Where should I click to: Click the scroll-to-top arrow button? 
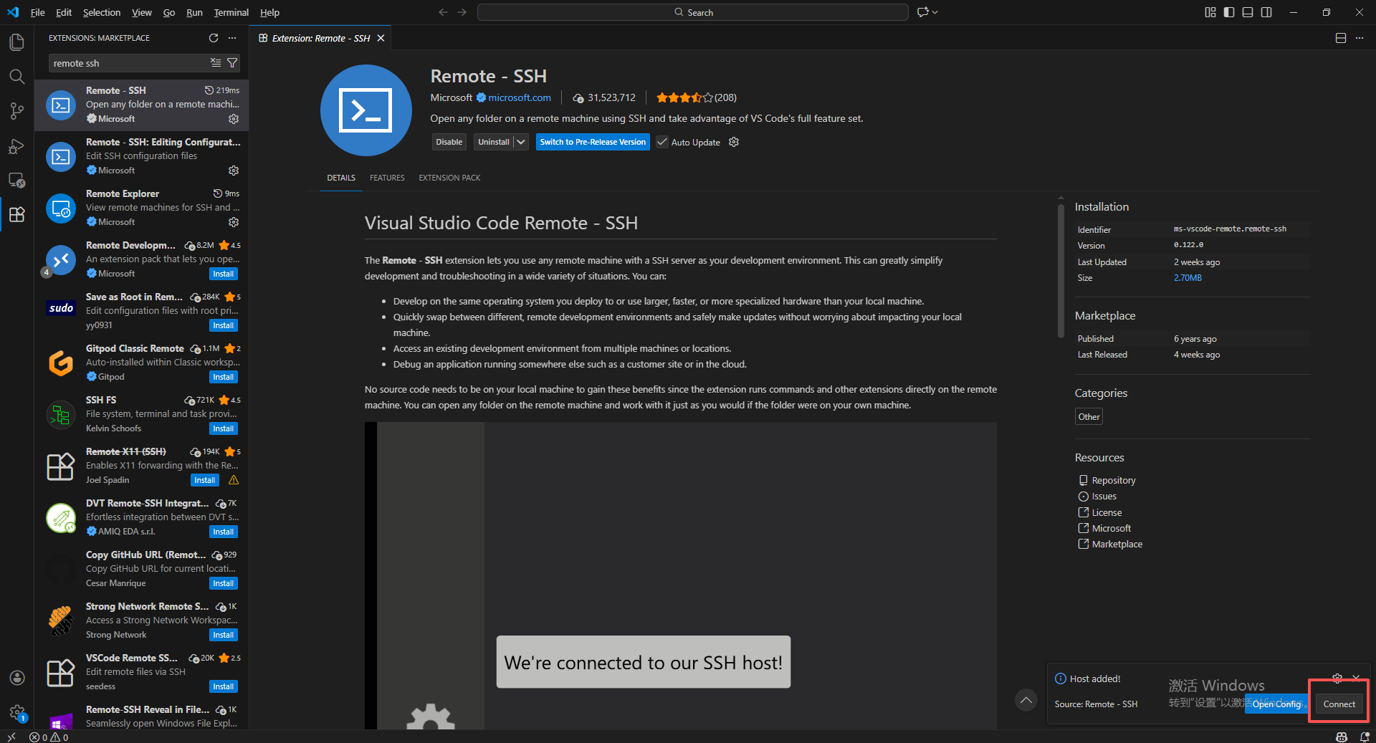(x=1026, y=700)
